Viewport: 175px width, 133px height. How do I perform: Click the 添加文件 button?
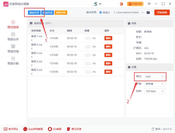tap(34, 13)
